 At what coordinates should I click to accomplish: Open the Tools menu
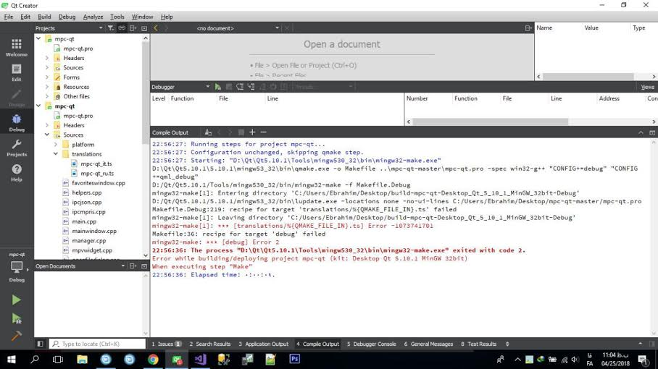(x=117, y=17)
